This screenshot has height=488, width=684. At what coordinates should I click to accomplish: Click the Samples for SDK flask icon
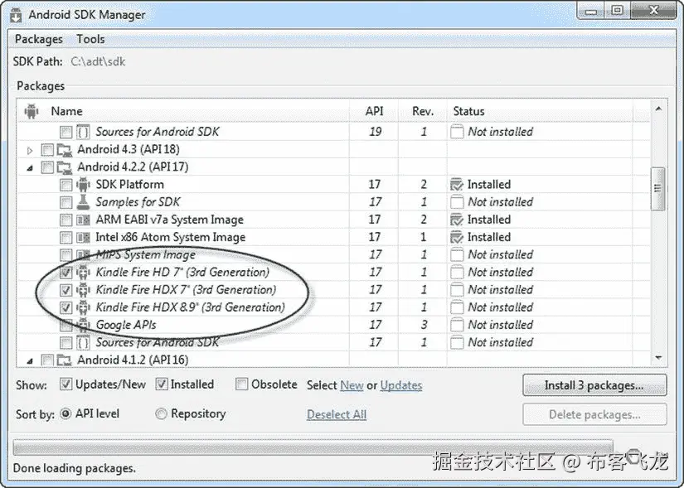pos(83,202)
